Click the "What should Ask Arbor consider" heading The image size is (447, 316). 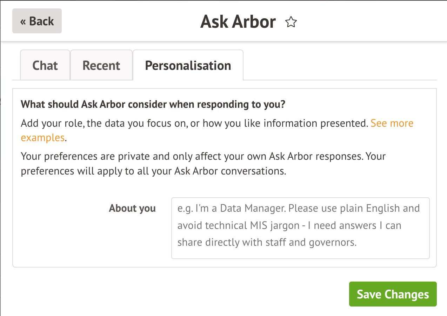tap(153, 105)
